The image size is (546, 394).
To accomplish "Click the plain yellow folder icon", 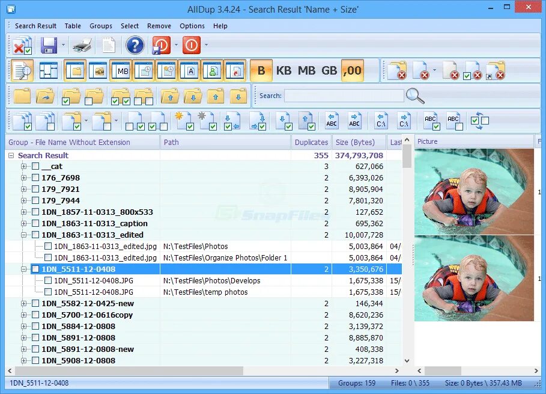I will [22, 96].
